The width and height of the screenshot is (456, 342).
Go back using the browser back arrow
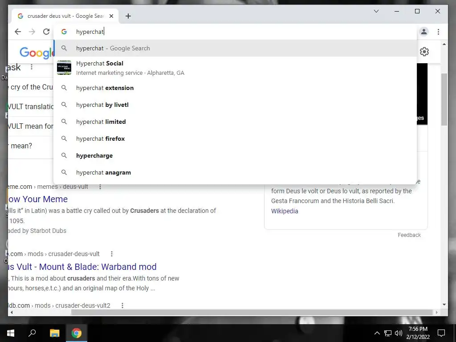coord(18,32)
